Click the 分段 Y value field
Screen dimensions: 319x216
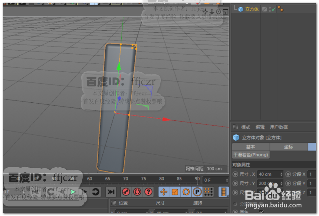tap(312, 183)
